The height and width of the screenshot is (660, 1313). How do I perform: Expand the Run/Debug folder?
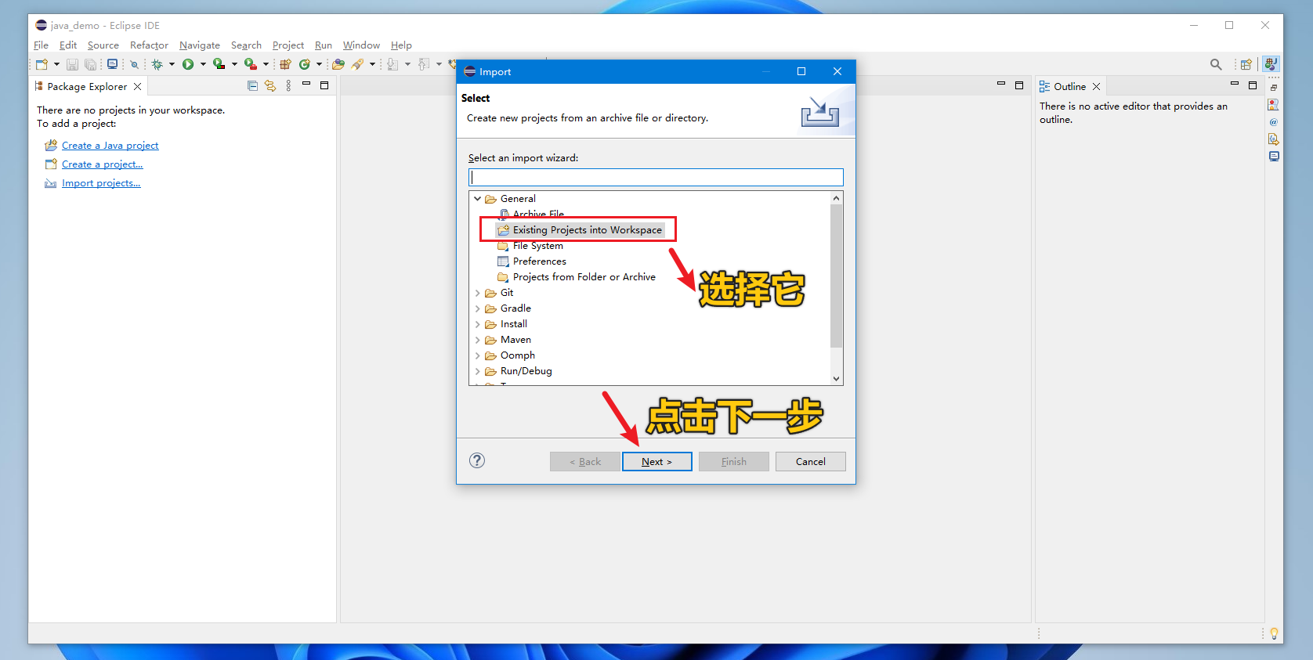(x=477, y=371)
